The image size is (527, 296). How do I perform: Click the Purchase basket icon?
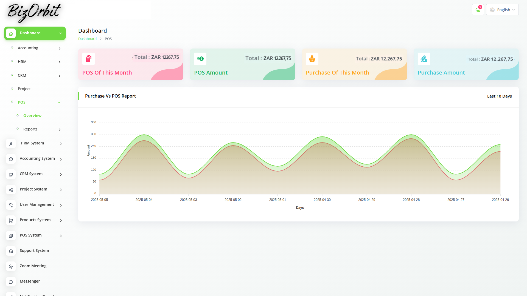coord(312,59)
